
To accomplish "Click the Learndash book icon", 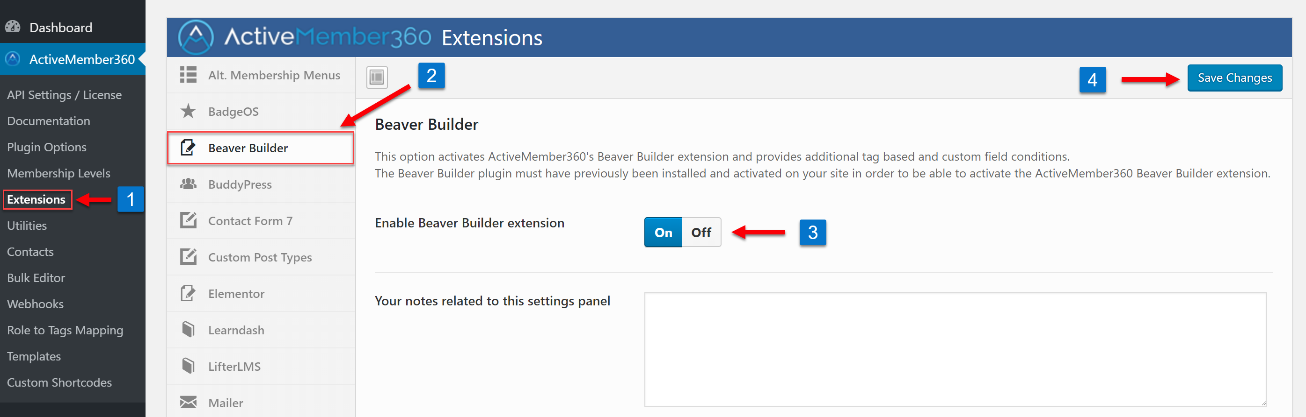I will click(x=188, y=330).
